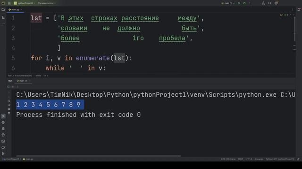Viewport: 302px width, 169px height.
Task: Run the program with the green Run icon
Action: pyautogui.click(x=239, y=3)
